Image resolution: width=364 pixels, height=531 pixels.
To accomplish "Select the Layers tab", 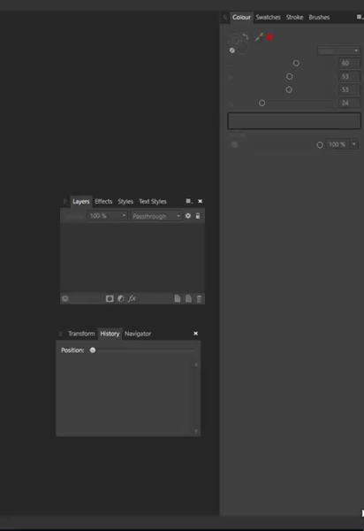I will coord(81,202).
